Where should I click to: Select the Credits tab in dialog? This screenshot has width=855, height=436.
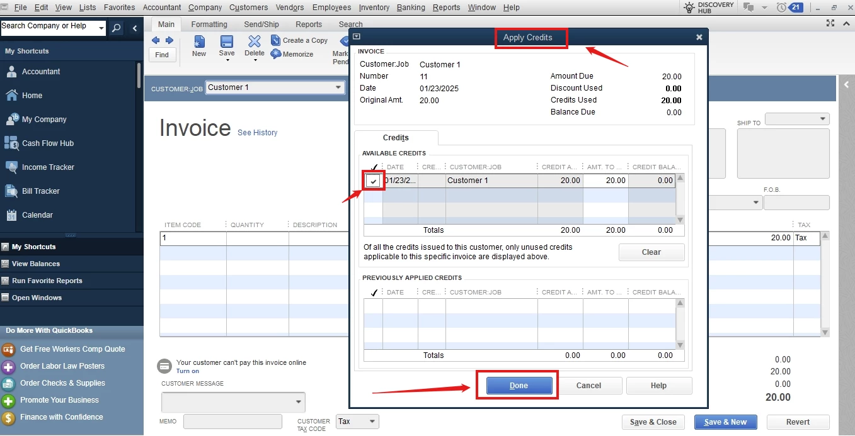pos(396,138)
